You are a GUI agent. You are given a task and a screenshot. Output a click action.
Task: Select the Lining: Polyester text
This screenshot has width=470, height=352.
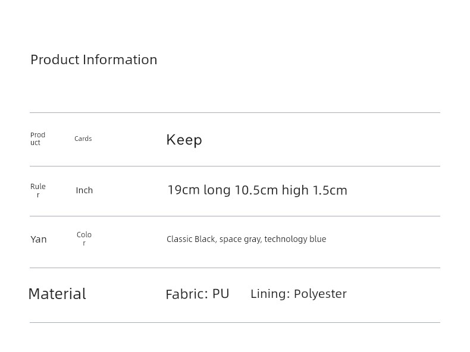299,294
